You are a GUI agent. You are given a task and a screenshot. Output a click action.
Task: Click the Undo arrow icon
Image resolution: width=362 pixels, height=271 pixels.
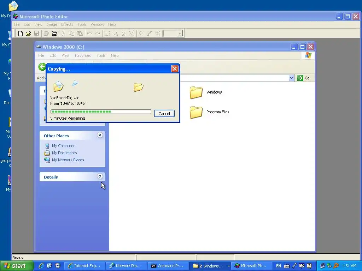(89, 34)
